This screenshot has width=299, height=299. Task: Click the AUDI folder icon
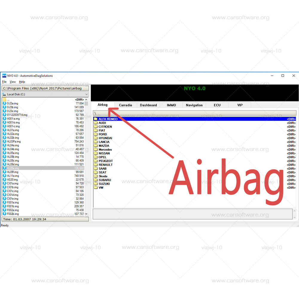tap(96, 123)
